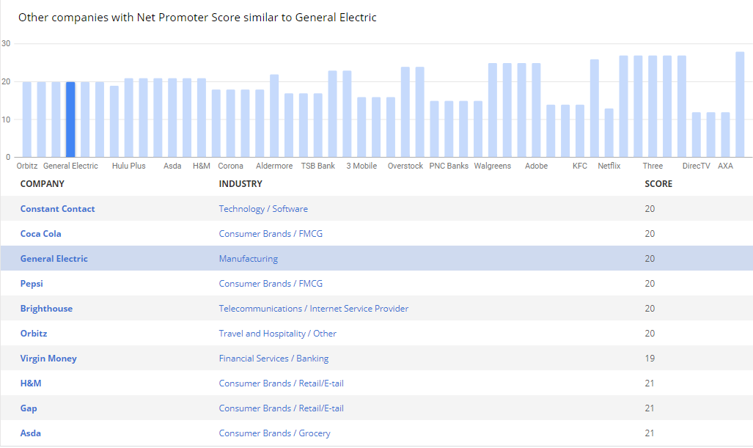Screen dimensions: 753x448
Task: Click the highlighted General Electric bar in chart
Action: pyautogui.click(x=70, y=120)
